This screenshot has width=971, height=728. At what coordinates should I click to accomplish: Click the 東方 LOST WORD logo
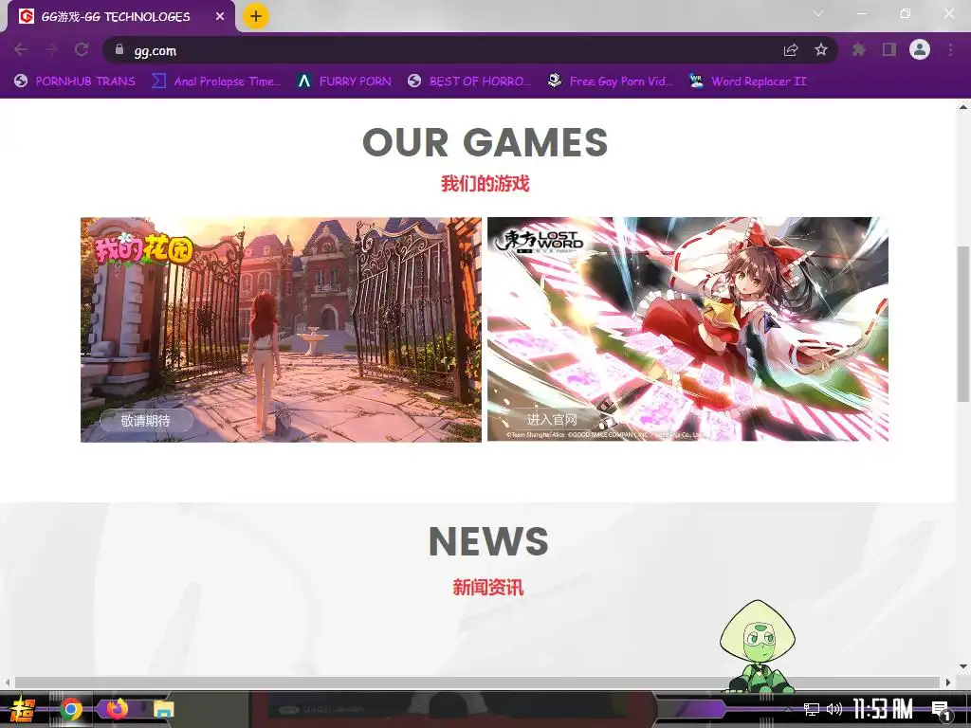click(539, 242)
